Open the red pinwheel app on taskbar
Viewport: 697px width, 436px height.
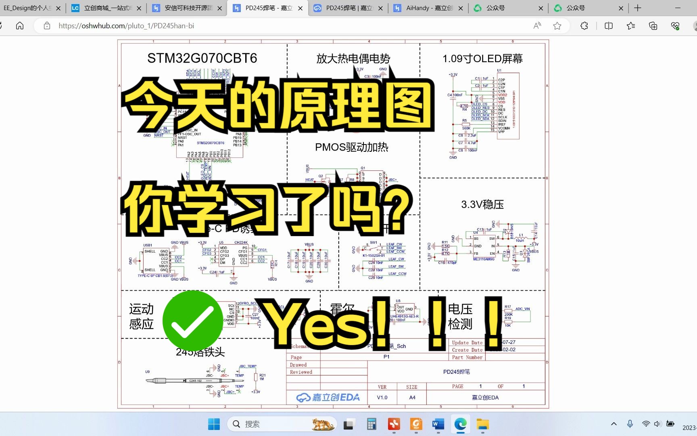(x=394, y=424)
